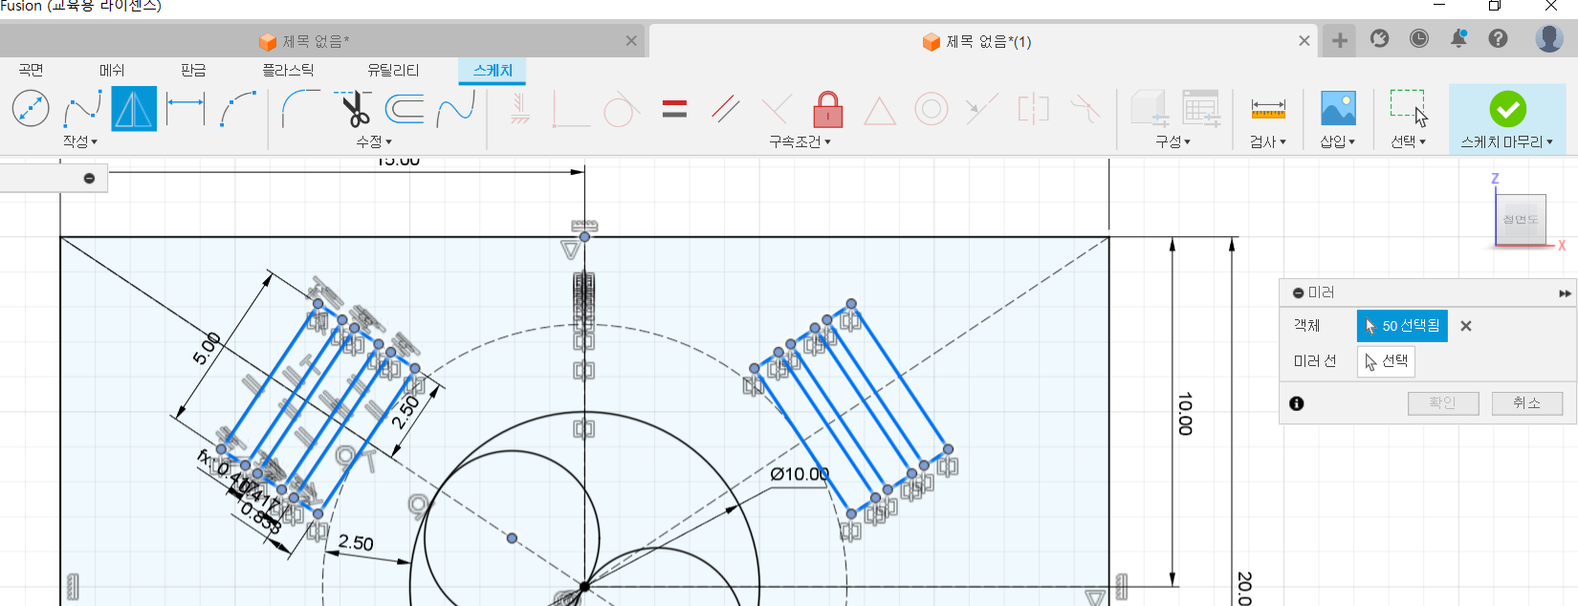Select the Trim scissors tool

[x=354, y=108]
